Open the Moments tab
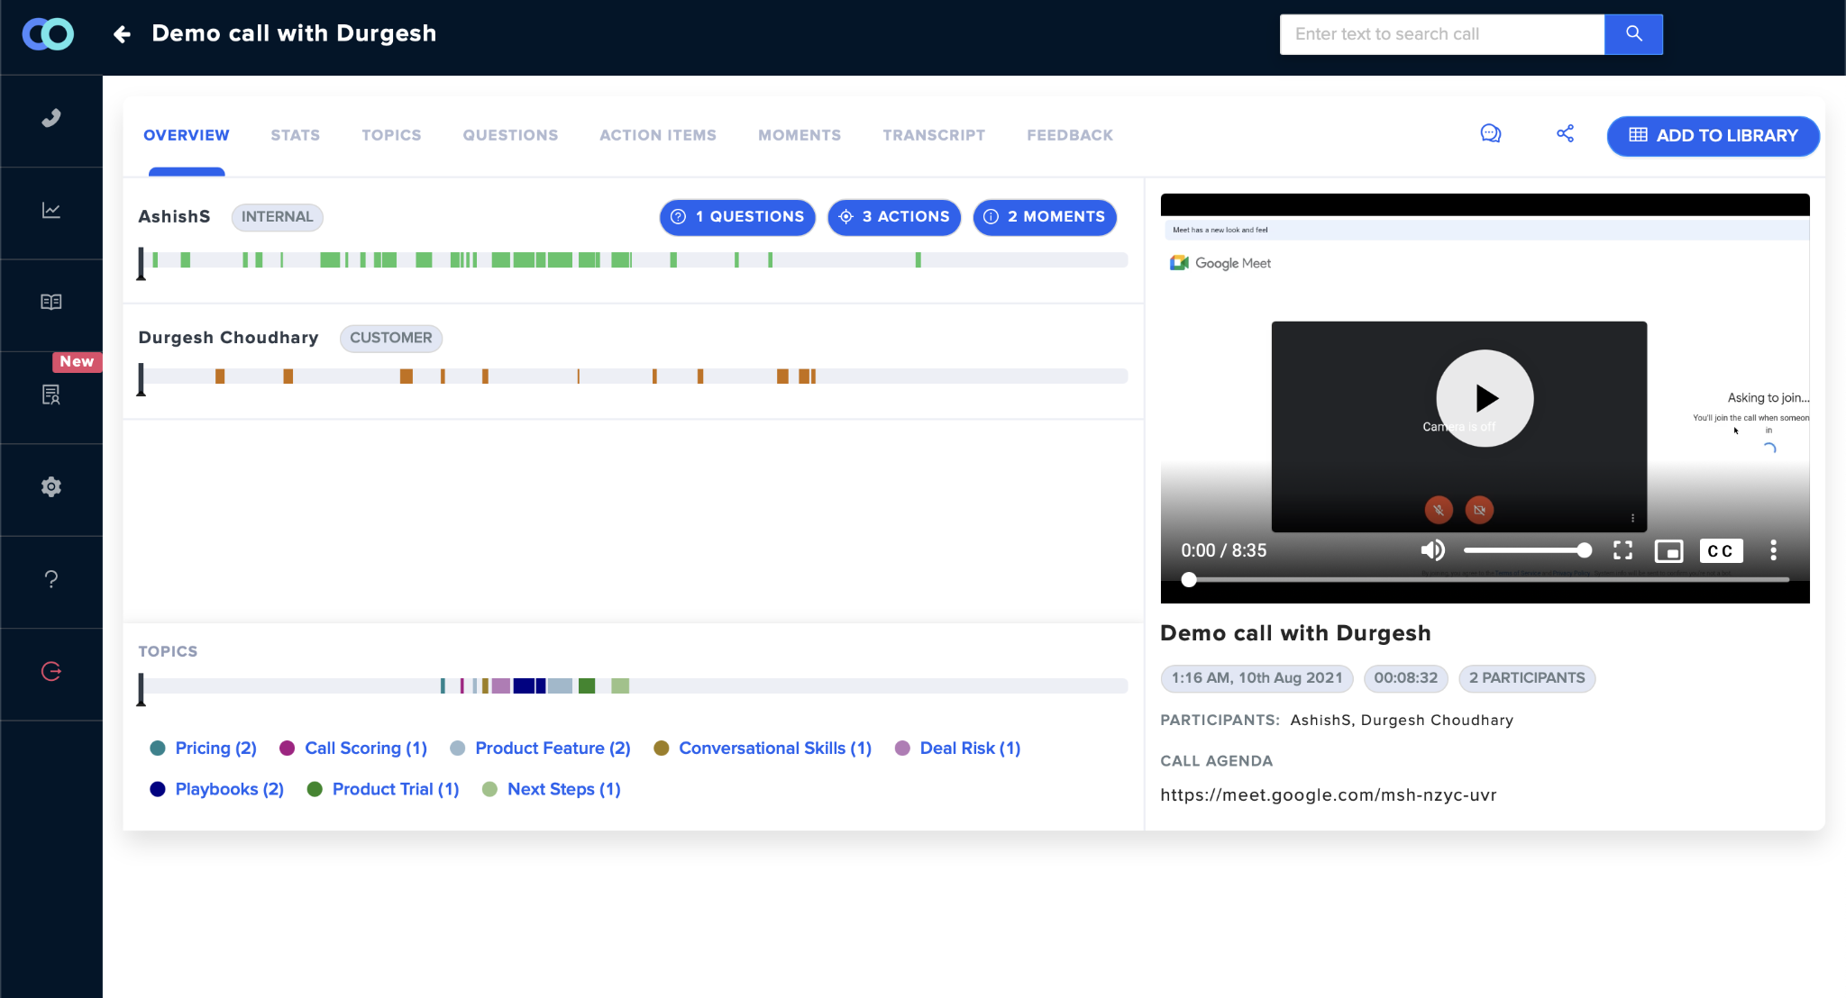 tap(799, 135)
